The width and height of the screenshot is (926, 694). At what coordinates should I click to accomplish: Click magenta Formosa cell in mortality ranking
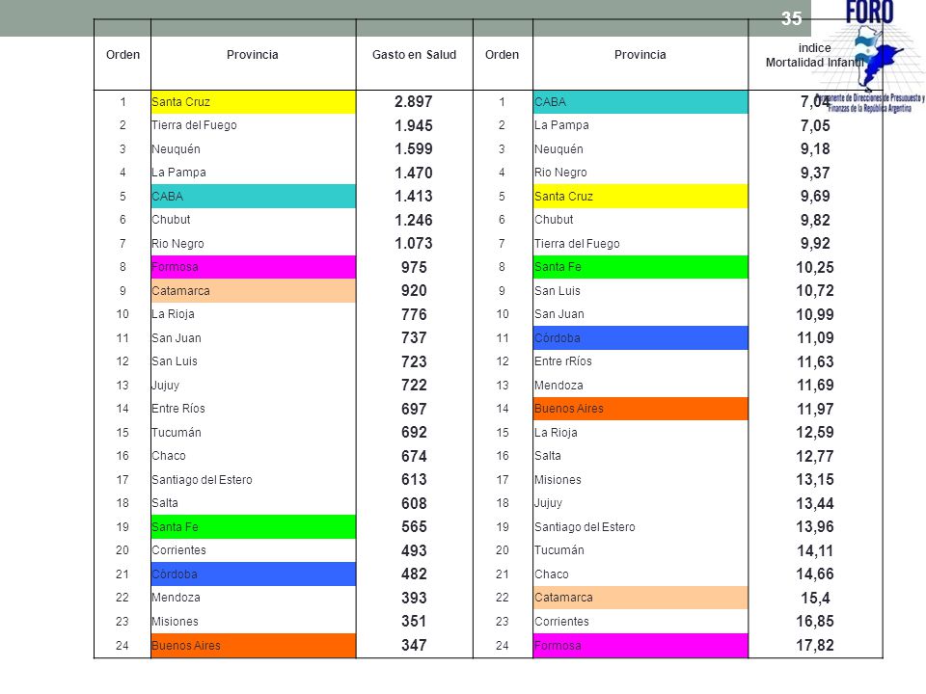coord(640,646)
